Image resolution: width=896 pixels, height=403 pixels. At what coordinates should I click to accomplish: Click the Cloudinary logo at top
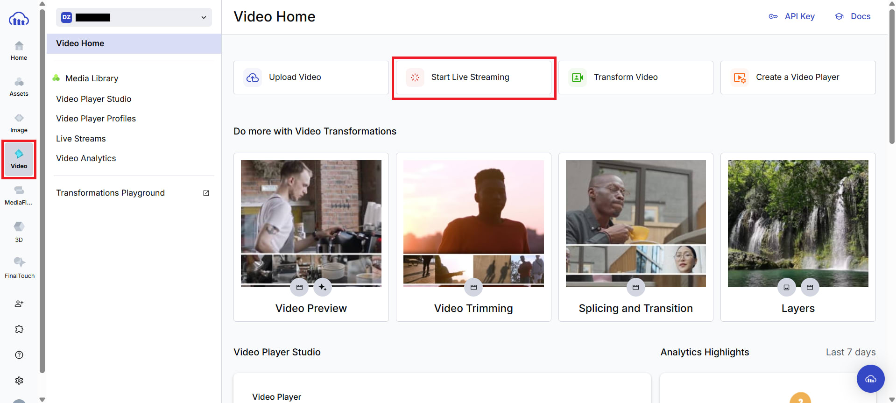tap(19, 19)
